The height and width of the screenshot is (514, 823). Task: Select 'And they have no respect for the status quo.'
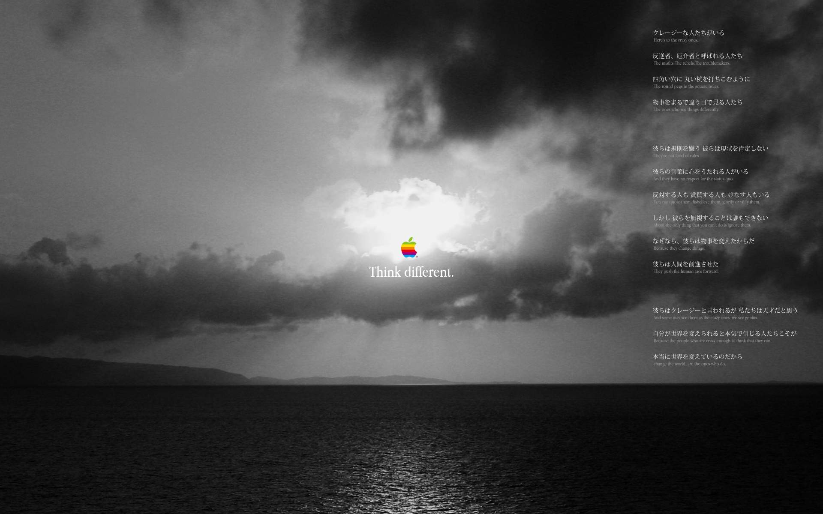[694, 179]
